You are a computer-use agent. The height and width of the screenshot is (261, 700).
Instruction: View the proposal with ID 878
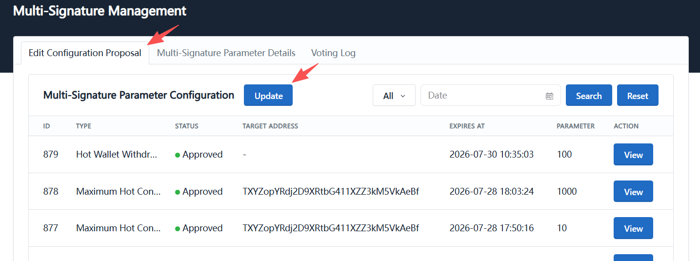633,192
